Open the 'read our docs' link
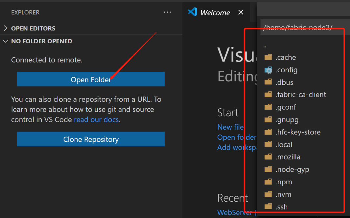Screen dimensions: 350x218 pyautogui.click(x=96, y=119)
